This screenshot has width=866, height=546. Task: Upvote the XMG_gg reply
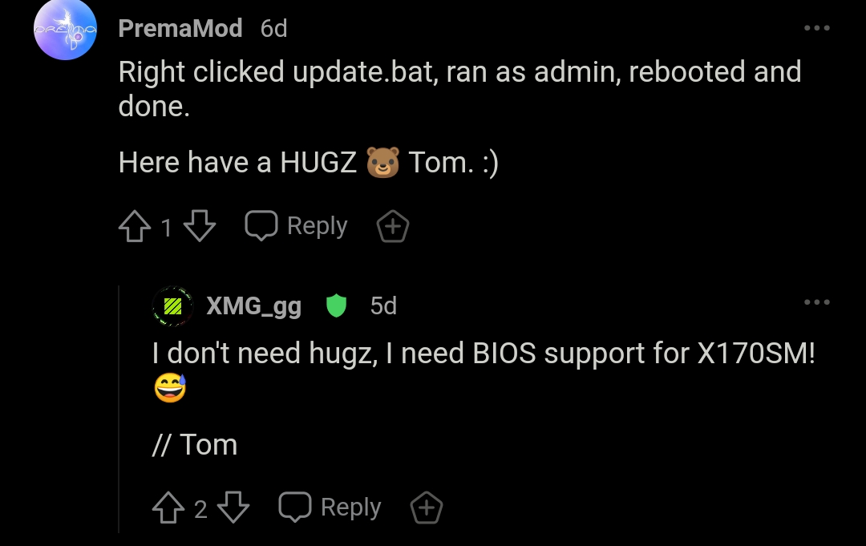point(168,508)
